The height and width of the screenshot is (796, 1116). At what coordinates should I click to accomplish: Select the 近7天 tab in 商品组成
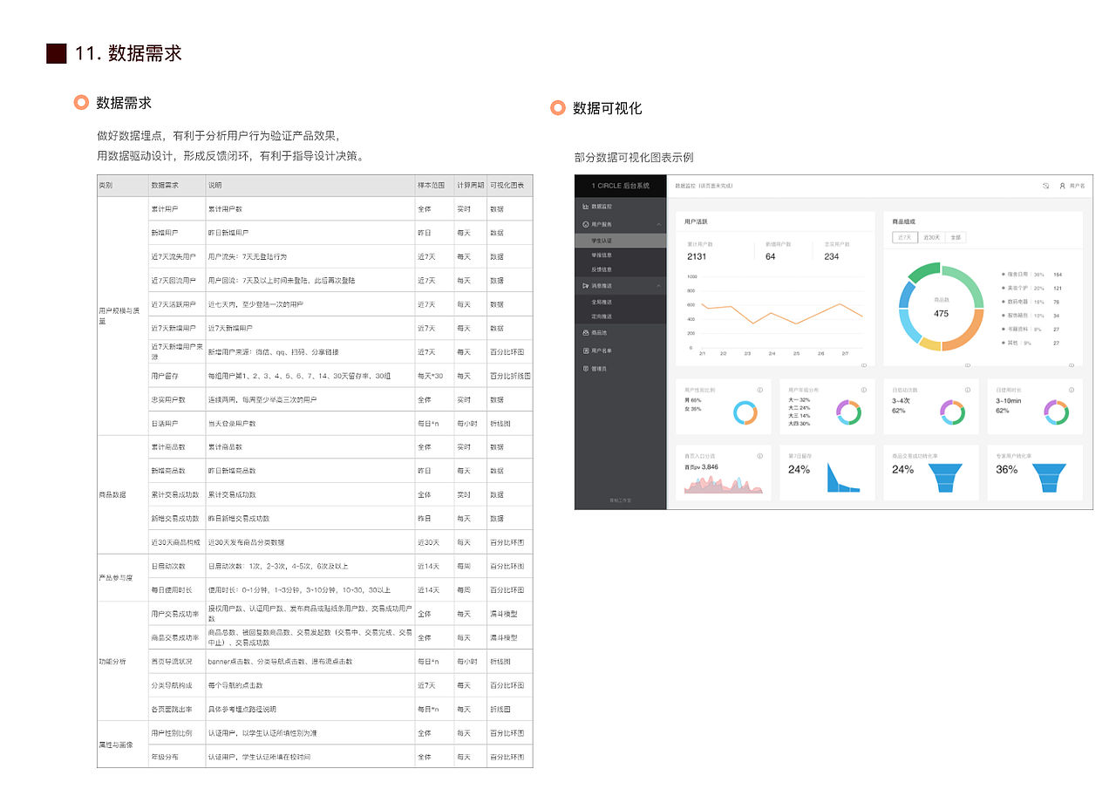(907, 237)
